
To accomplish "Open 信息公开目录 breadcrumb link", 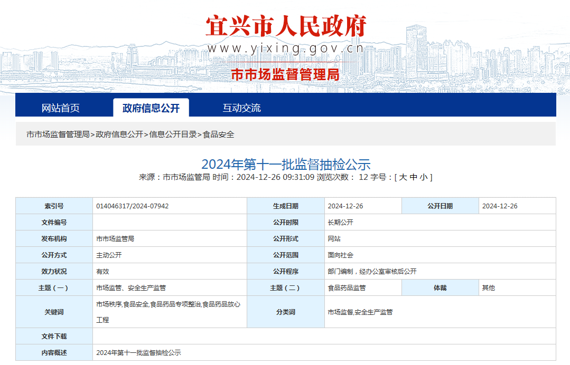I will (173, 135).
